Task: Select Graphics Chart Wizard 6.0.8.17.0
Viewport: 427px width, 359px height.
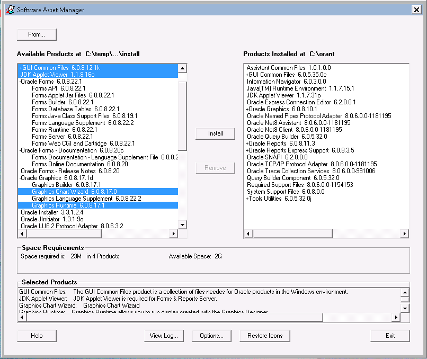Action: point(98,192)
